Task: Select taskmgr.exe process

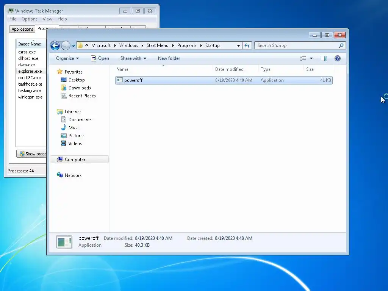Action: [x=30, y=91]
